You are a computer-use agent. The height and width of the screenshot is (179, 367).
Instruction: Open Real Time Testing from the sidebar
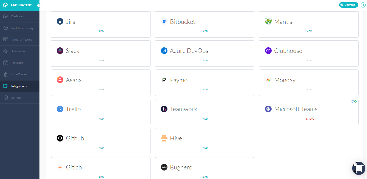tap(22, 28)
